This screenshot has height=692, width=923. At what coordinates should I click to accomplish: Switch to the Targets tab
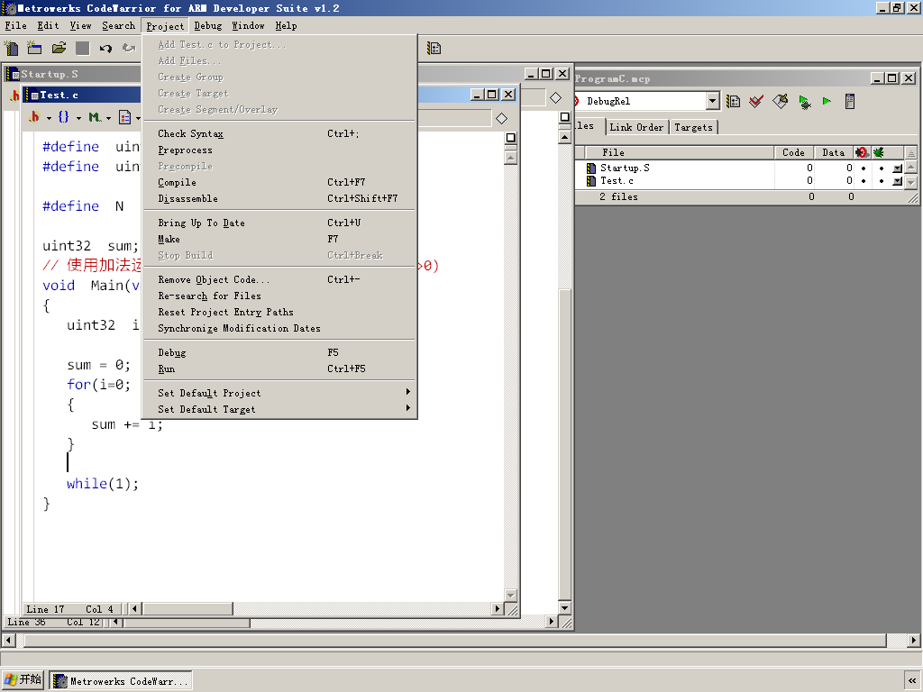click(x=693, y=127)
